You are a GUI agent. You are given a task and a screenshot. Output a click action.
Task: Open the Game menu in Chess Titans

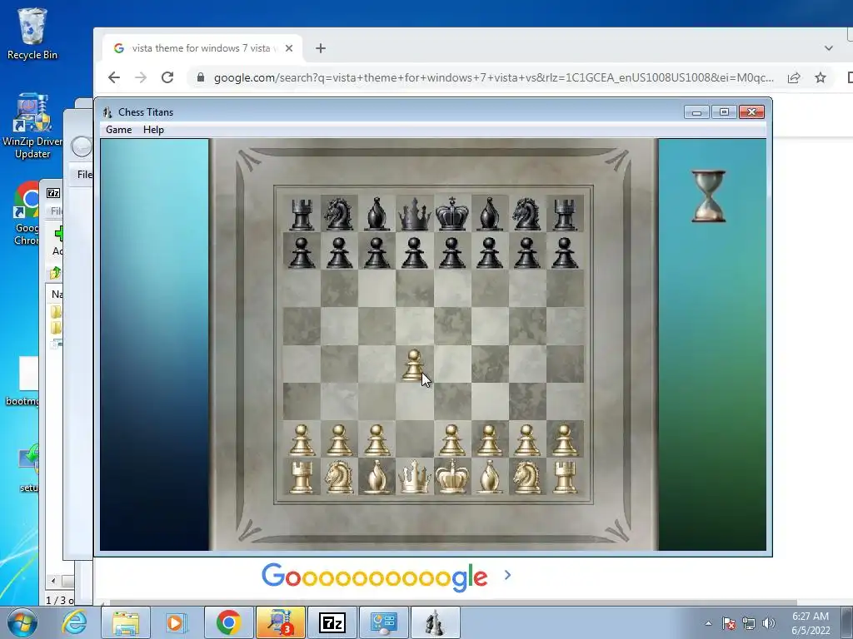pos(118,129)
